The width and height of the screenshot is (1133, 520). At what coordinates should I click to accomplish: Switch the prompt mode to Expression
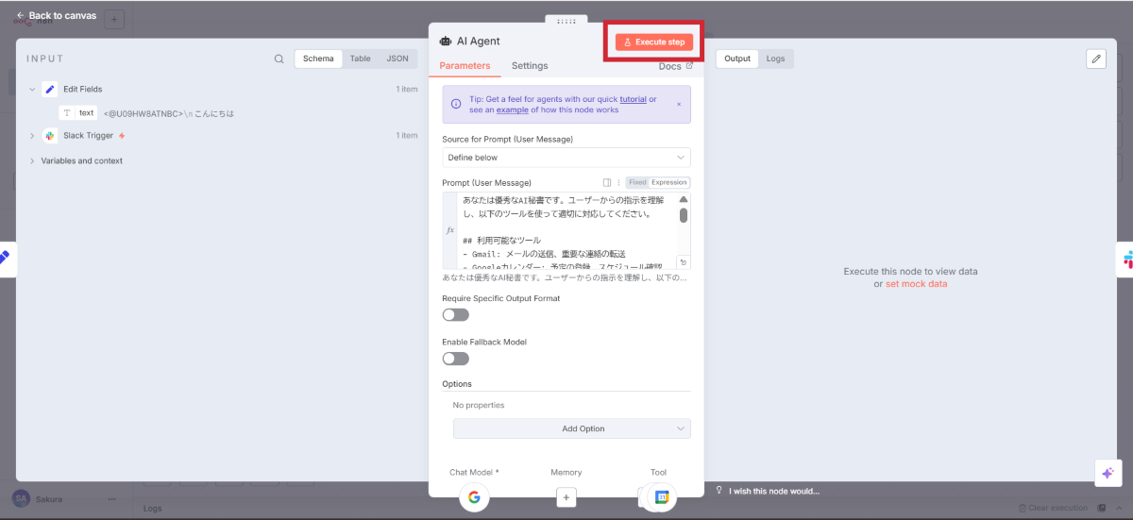click(x=669, y=183)
